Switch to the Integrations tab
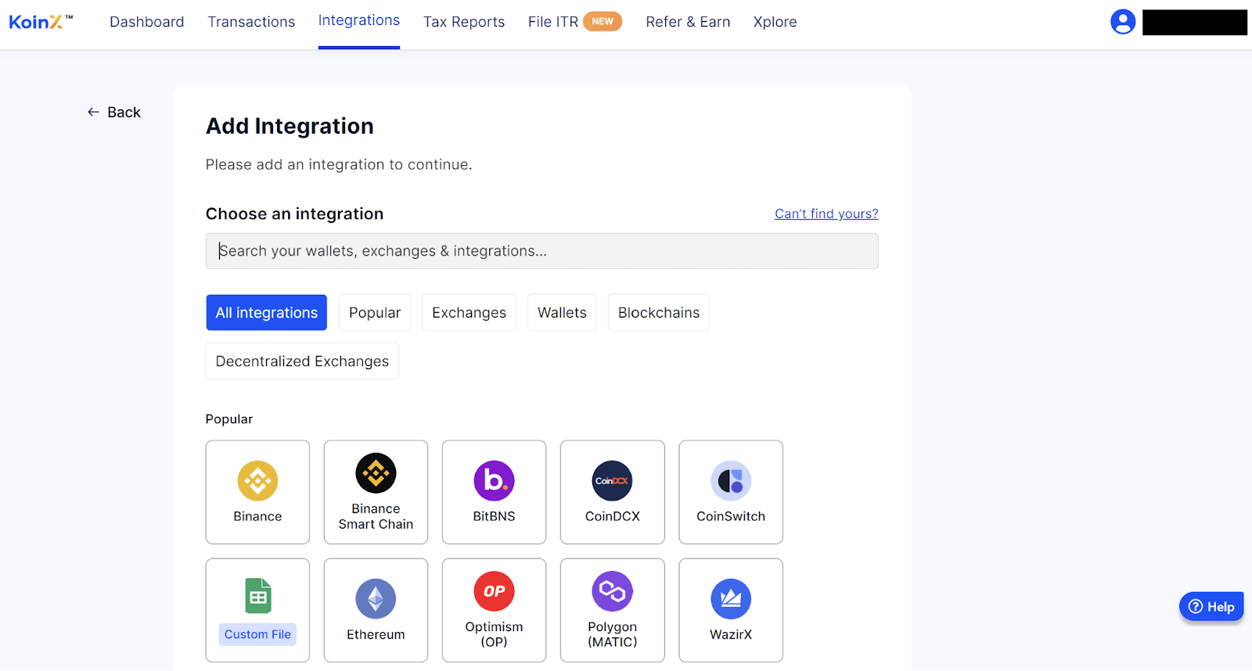This screenshot has width=1252, height=671. pos(359,21)
